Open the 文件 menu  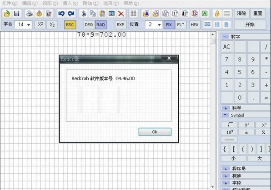point(10,3)
